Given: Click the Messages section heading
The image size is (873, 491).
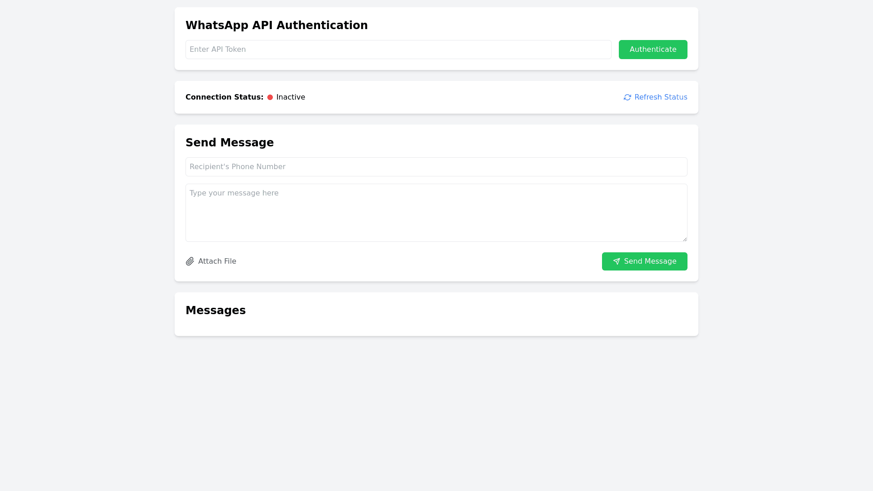Looking at the screenshot, I should pyautogui.click(x=216, y=311).
